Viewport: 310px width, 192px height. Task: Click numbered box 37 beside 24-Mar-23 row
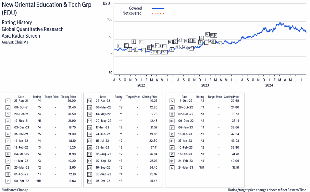172,167
